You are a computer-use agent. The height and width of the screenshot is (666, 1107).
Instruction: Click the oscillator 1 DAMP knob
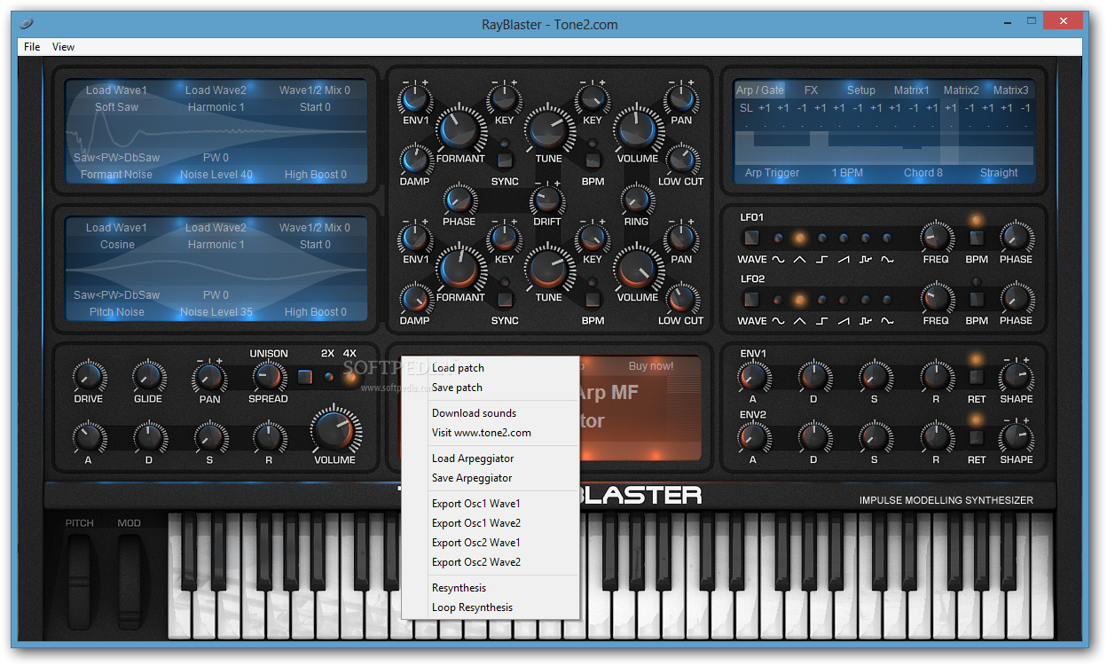(x=414, y=160)
